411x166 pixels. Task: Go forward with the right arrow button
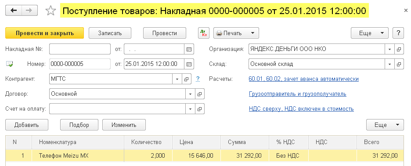coord(29,10)
